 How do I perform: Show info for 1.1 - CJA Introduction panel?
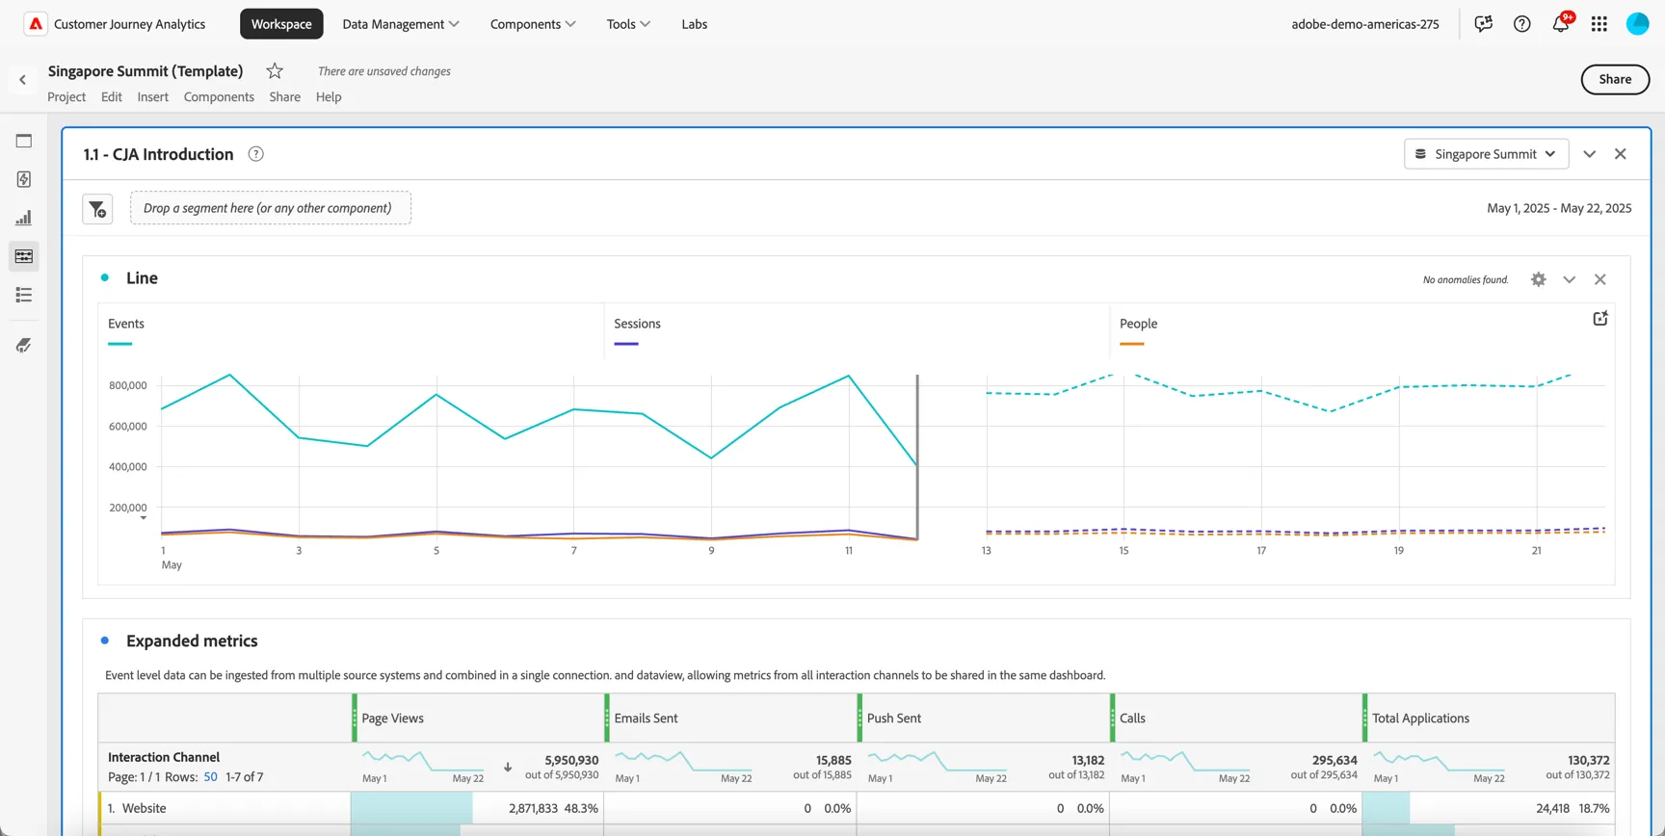click(x=255, y=154)
